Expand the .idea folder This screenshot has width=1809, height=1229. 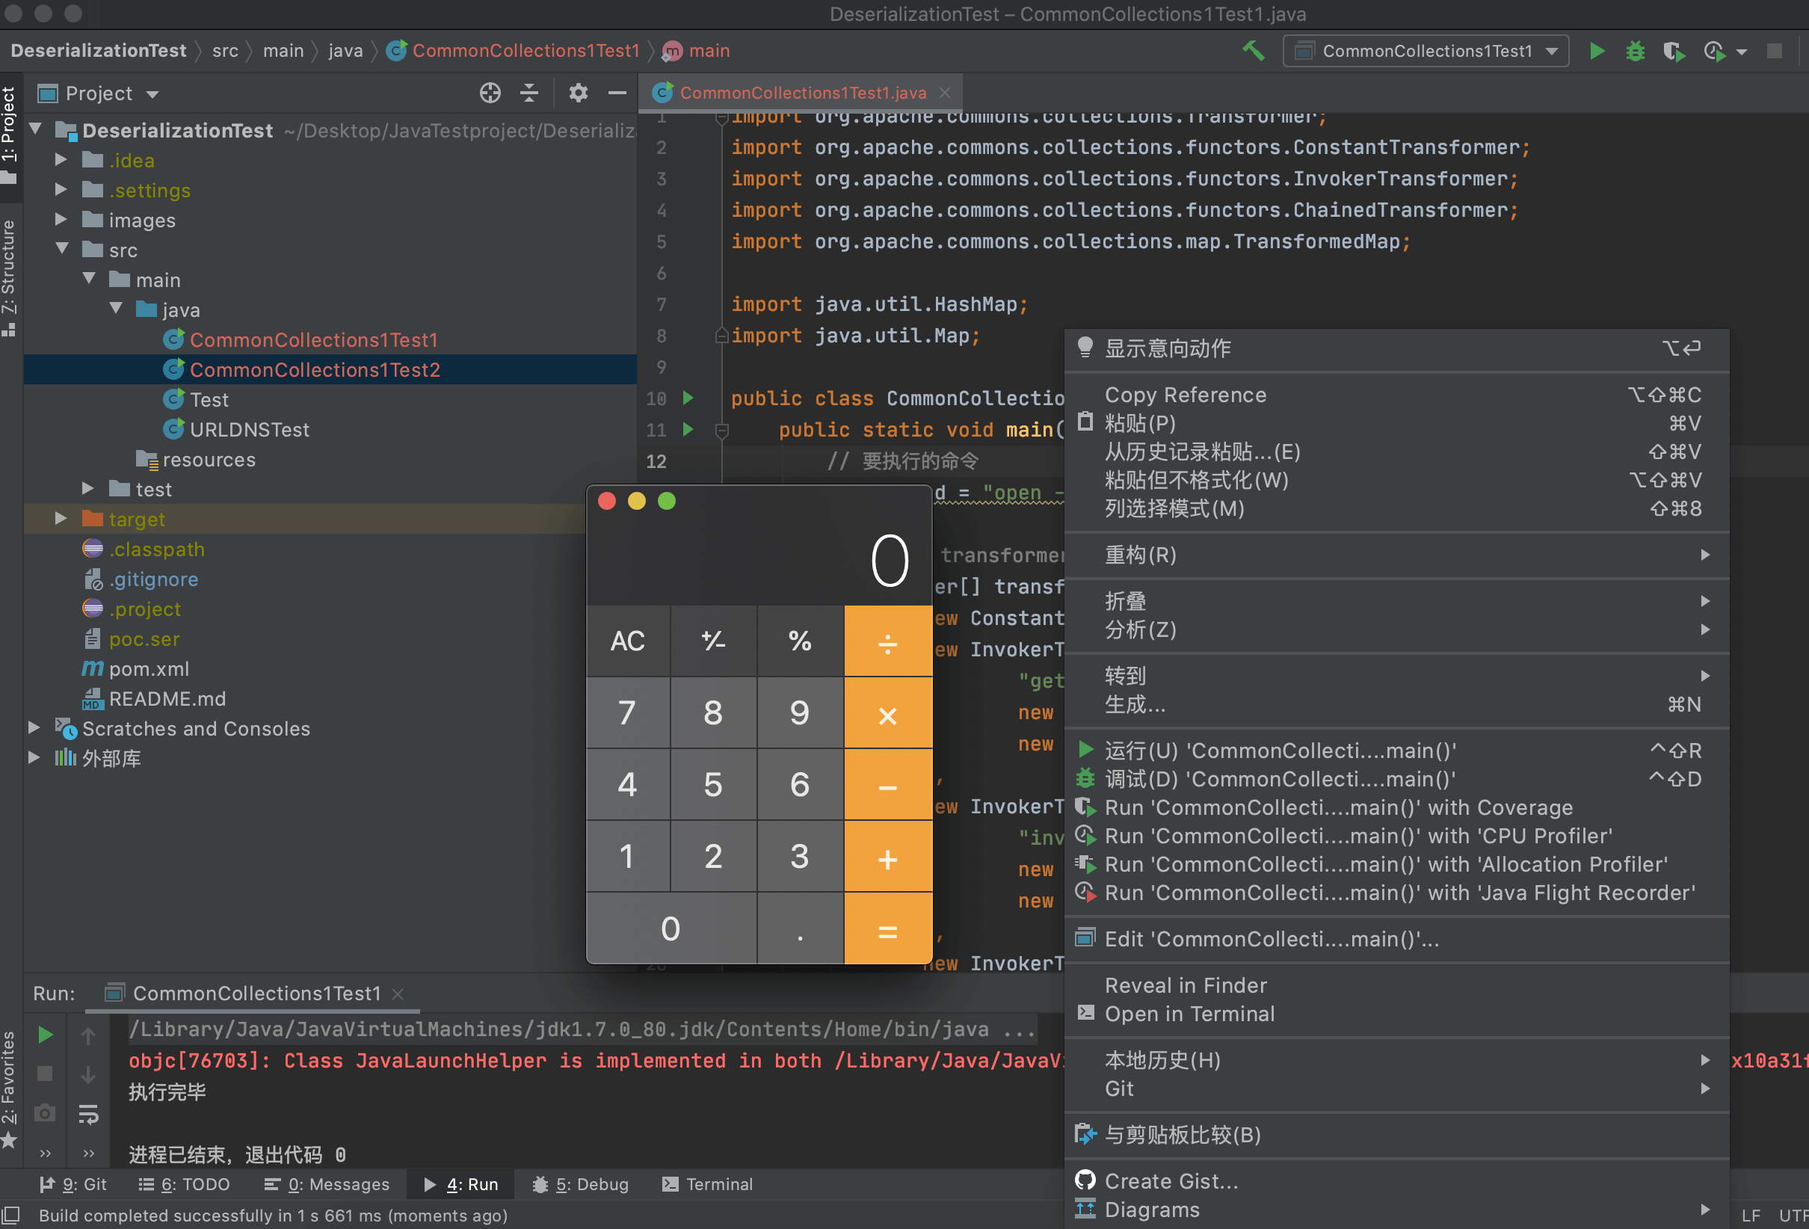coord(61,159)
